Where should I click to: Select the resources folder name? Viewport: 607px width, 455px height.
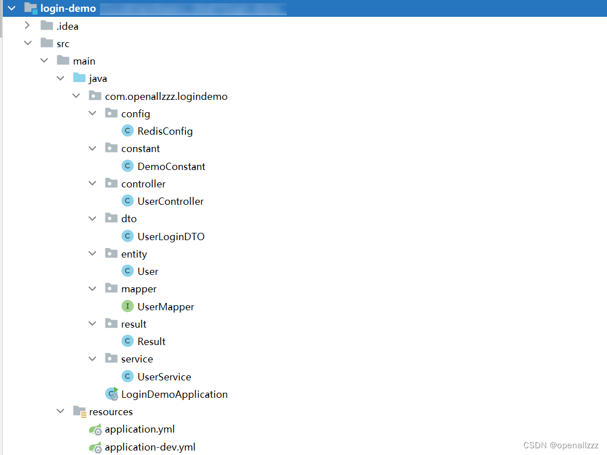[111, 412]
